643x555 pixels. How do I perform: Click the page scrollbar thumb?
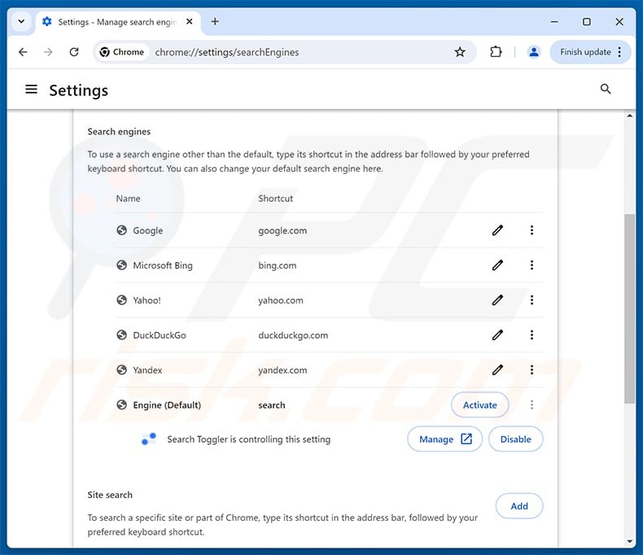(x=629, y=308)
